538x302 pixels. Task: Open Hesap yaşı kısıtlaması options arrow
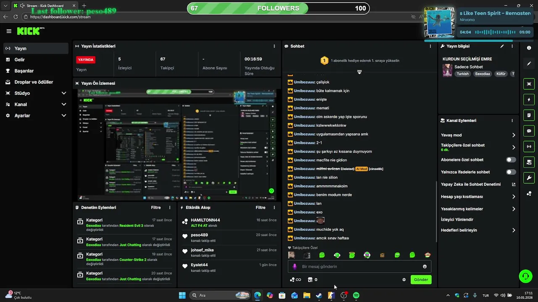click(513, 197)
